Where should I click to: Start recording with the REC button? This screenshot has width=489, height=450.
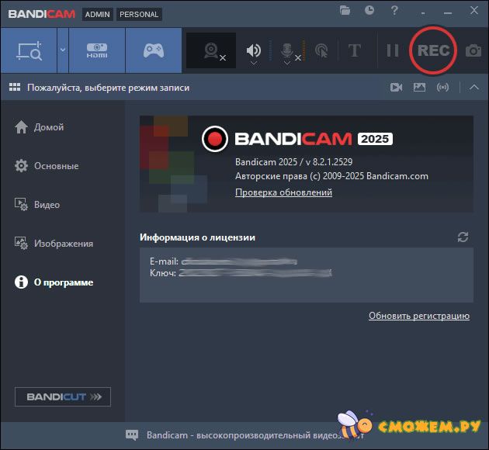pos(433,50)
